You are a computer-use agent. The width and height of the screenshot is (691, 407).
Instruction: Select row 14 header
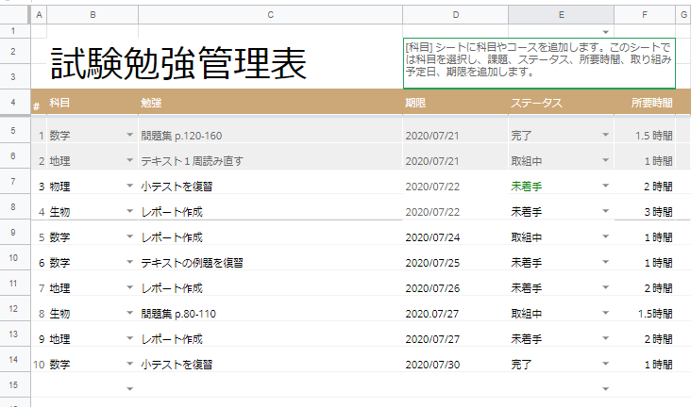click(x=13, y=360)
